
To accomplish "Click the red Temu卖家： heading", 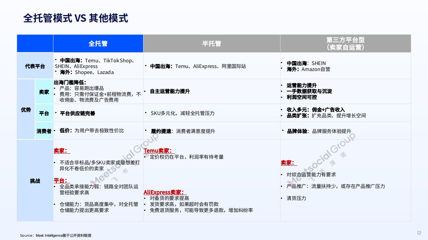I will (159, 151).
